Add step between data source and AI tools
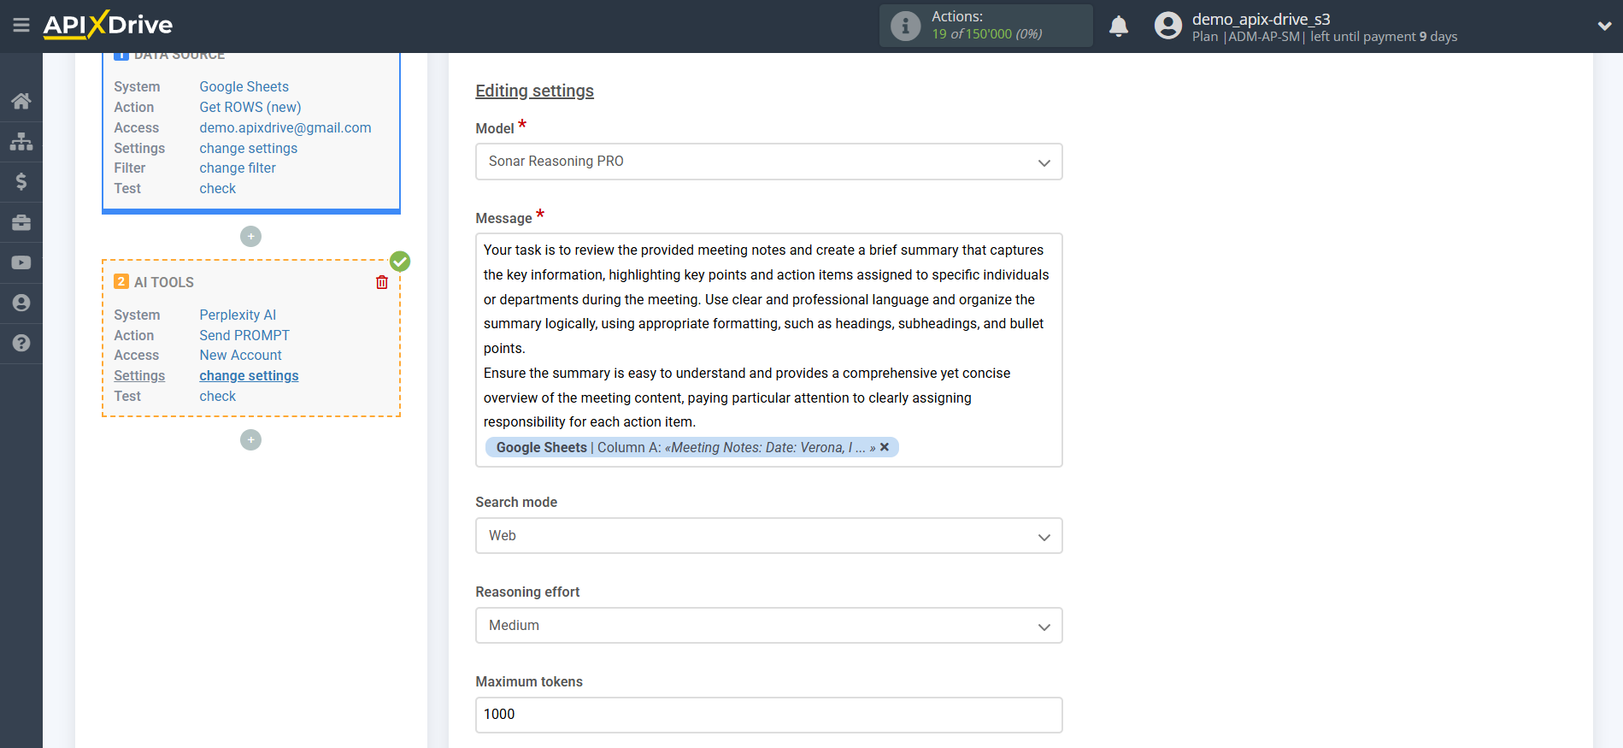This screenshot has height=748, width=1623. [250, 236]
